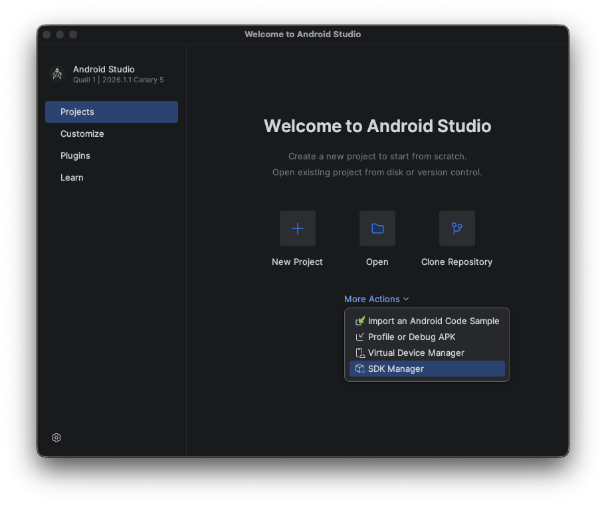Click the New Project plus icon

[x=297, y=228]
